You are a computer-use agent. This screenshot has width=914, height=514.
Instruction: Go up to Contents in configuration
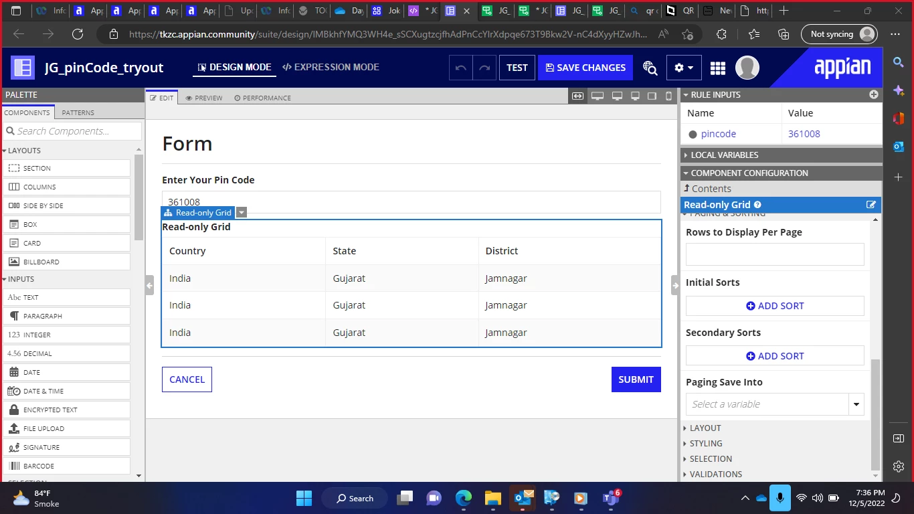tap(707, 189)
